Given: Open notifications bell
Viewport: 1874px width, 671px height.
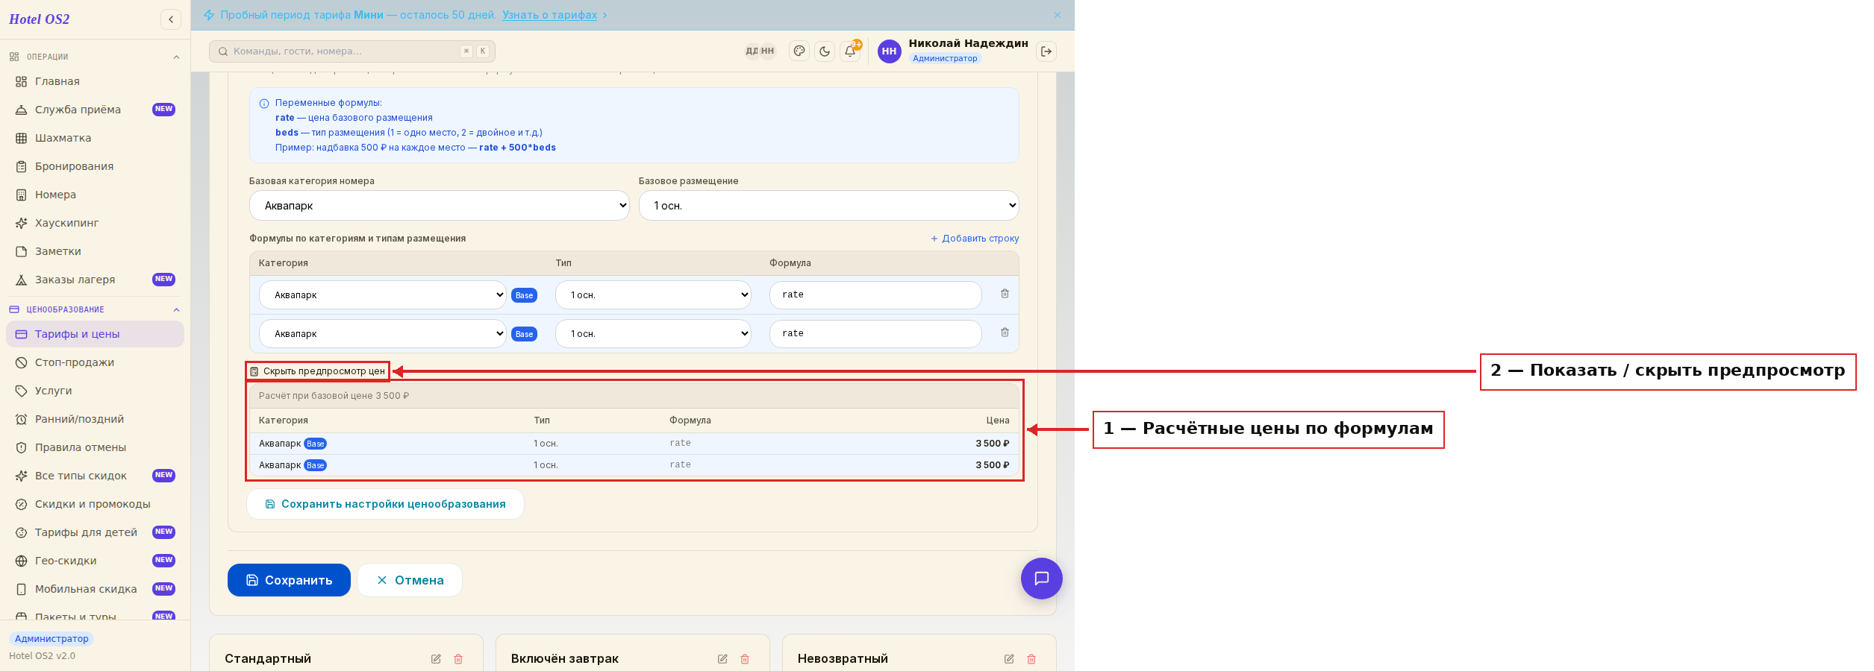Looking at the screenshot, I should click(x=850, y=51).
